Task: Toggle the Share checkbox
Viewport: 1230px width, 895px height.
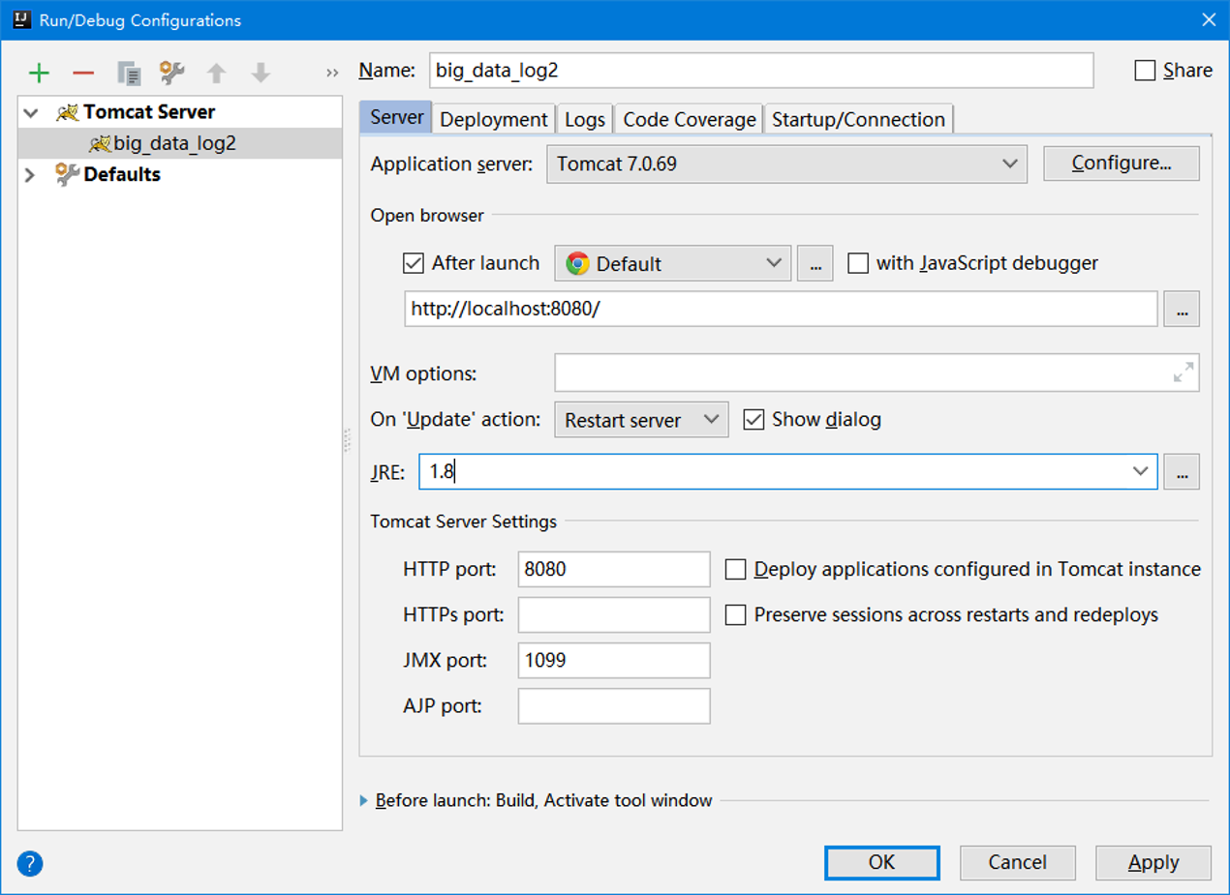Action: (1145, 71)
